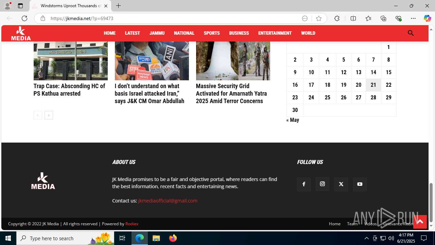The image size is (435, 245).
Task: Reload the page with the refresh button
Action: coord(24,18)
